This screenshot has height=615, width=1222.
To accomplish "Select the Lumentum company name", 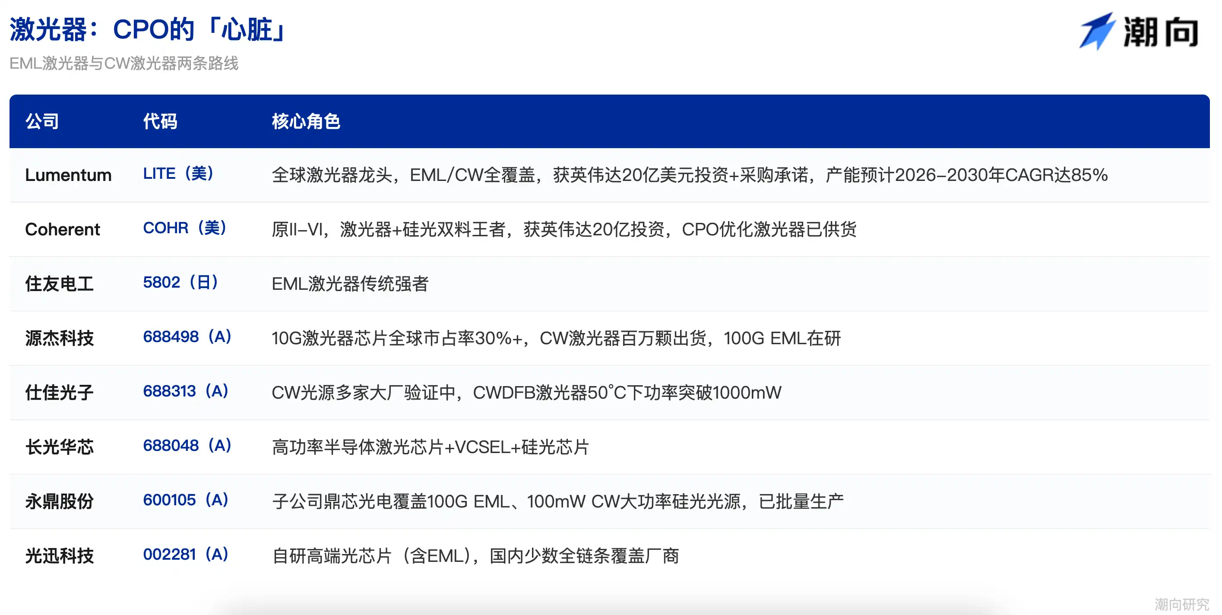I will [68, 175].
